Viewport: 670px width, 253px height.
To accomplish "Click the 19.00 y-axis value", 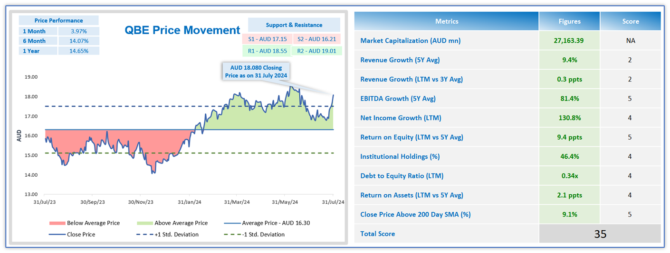I will [x=30, y=77].
